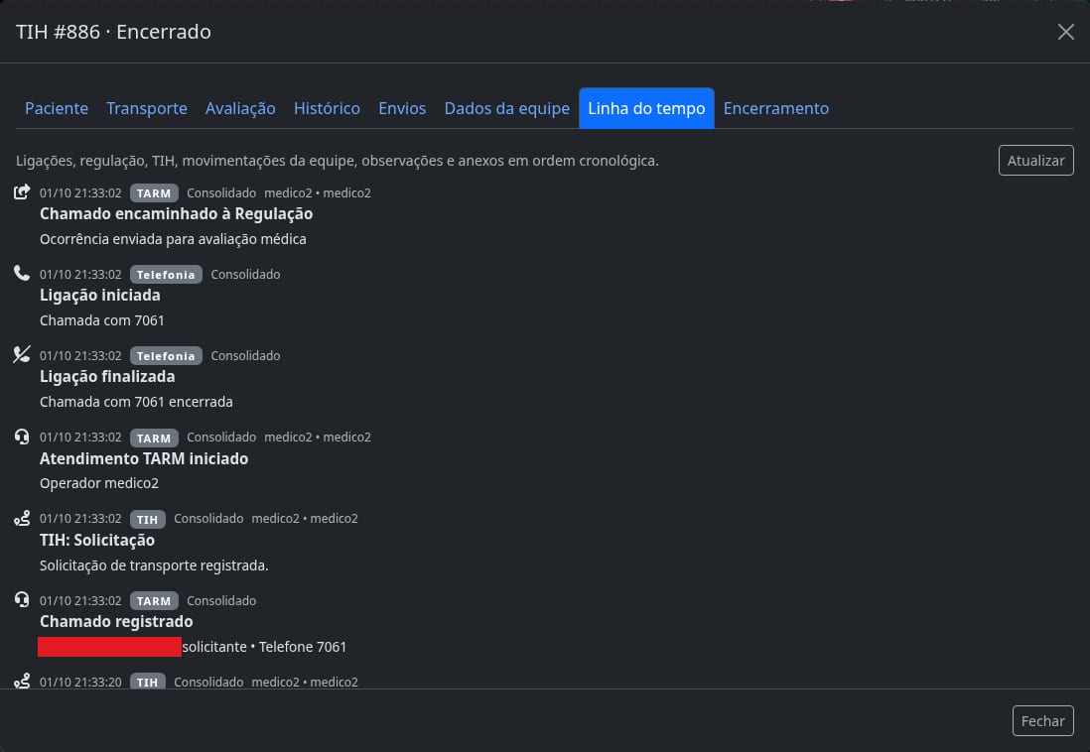Click the headset icon beside Chamado registrado

(22, 599)
